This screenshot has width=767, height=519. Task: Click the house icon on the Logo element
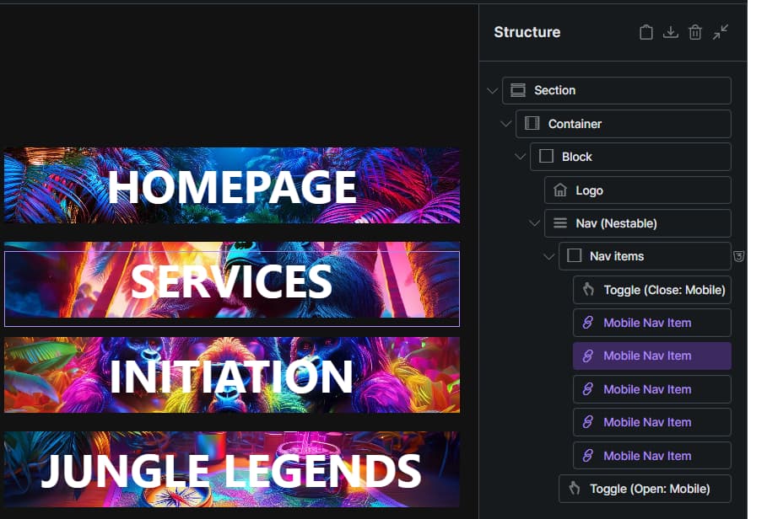coord(560,190)
